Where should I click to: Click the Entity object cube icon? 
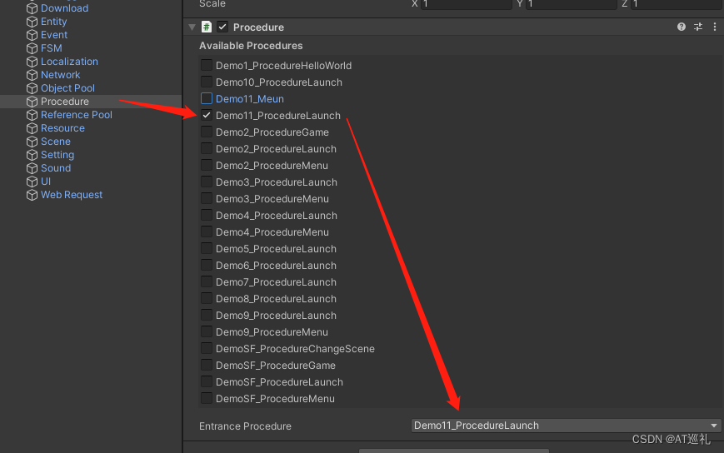(32, 22)
